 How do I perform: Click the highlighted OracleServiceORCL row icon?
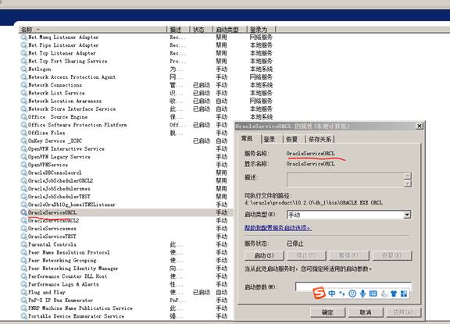pos(23,213)
